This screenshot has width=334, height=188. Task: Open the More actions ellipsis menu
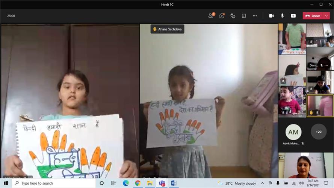coord(255,16)
